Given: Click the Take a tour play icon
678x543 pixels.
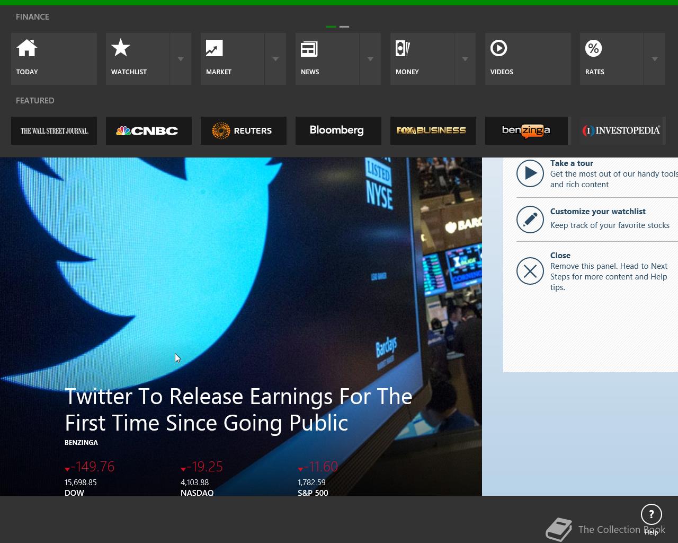Looking at the screenshot, I should point(530,173).
